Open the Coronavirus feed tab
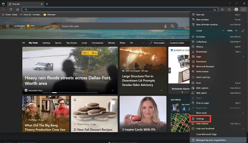 pos(97,43)
